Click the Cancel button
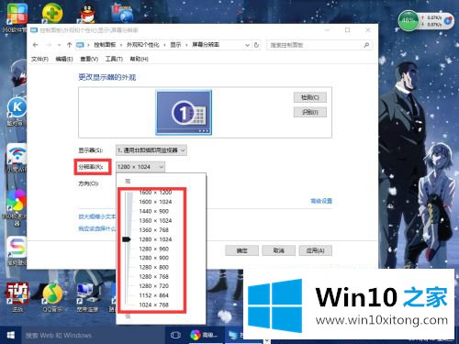This screenshot has width=459, height=344. (x=278, y=250)
